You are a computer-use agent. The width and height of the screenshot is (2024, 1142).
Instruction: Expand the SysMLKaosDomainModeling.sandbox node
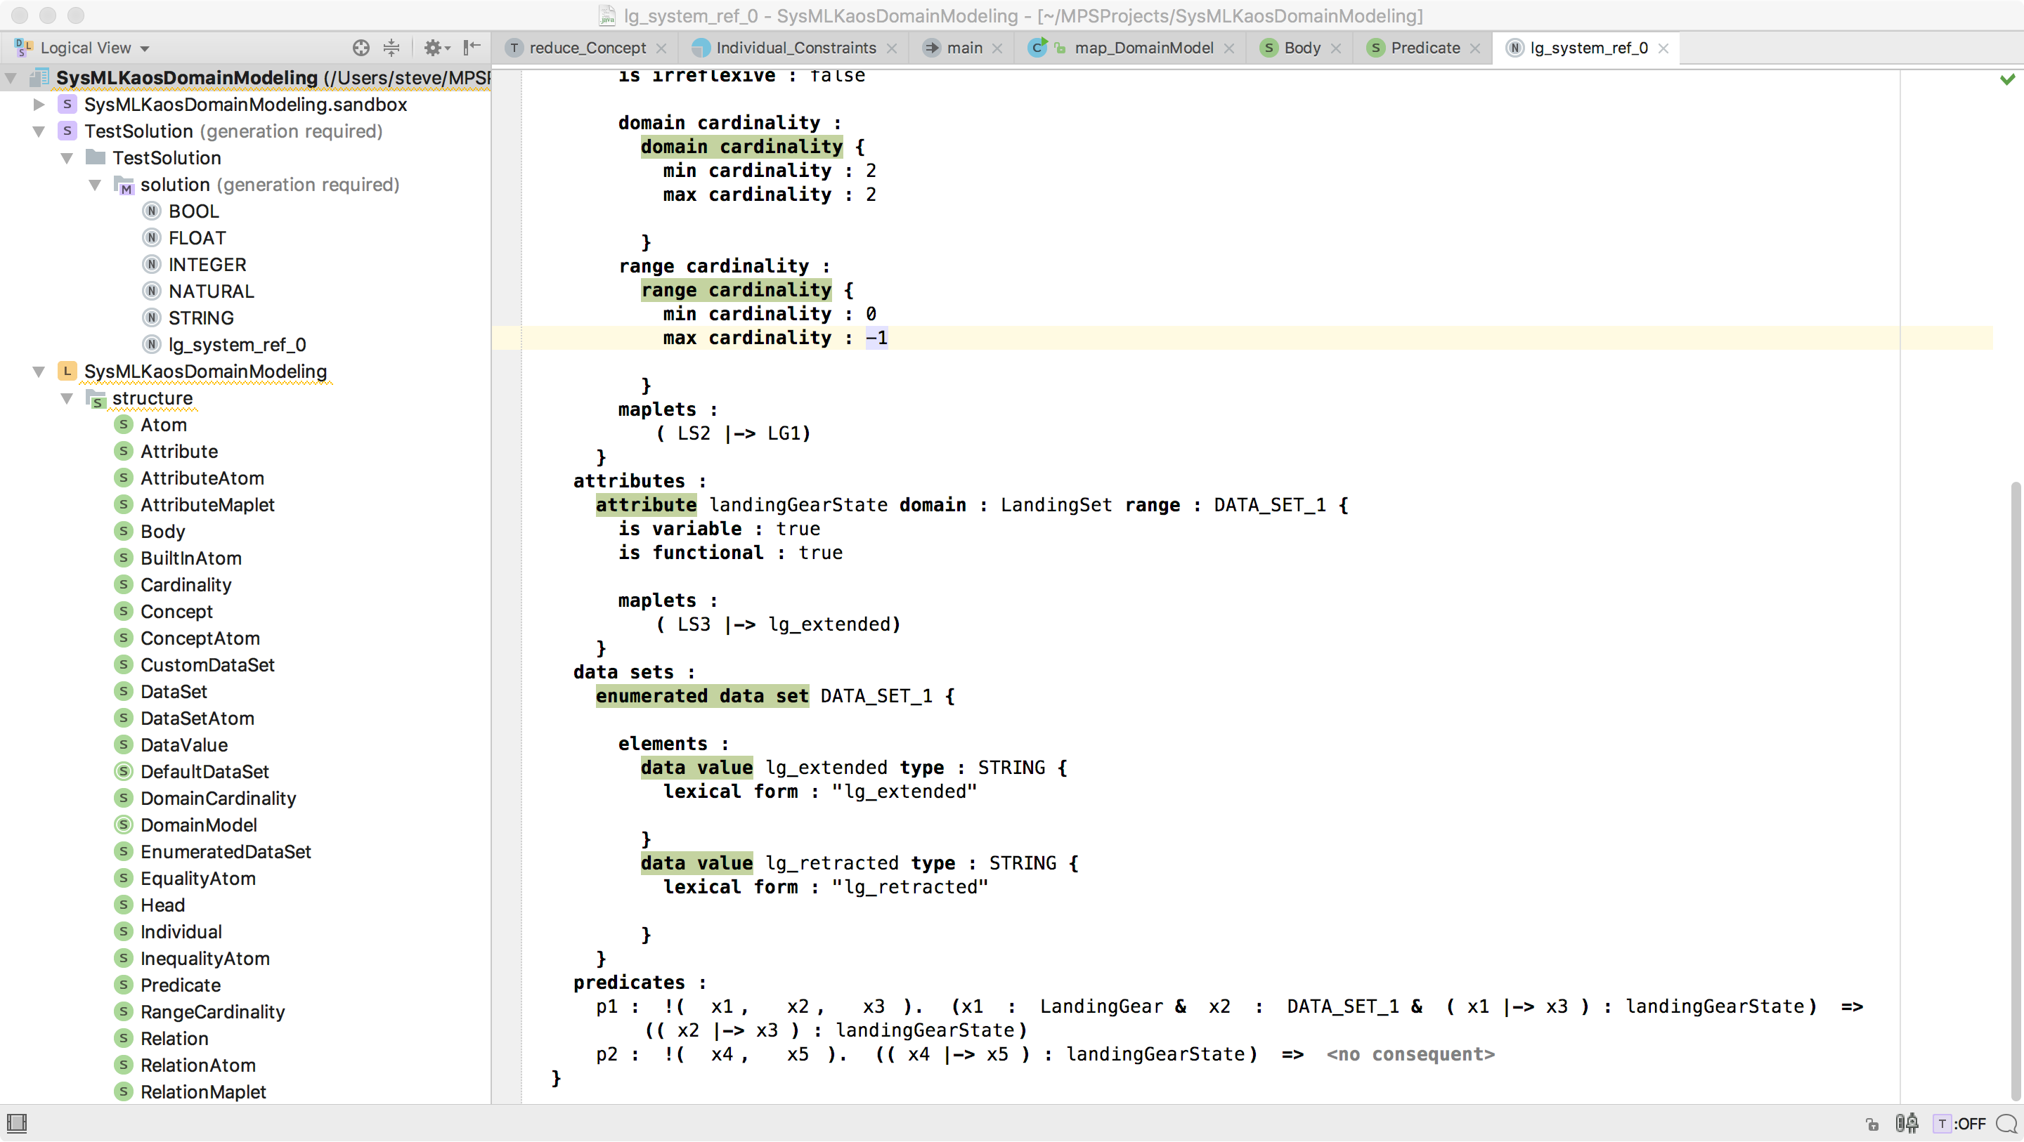point(39,105)
